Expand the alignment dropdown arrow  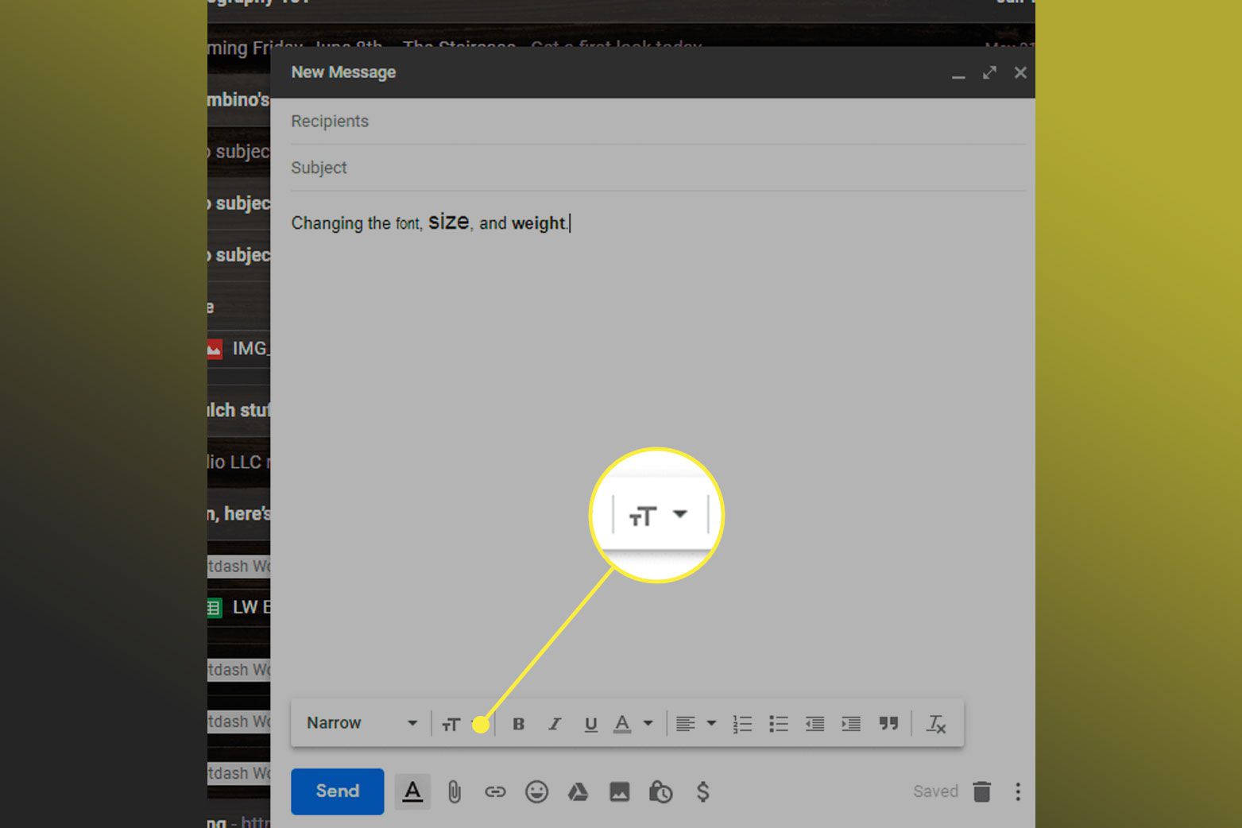[x=711, y=723]
